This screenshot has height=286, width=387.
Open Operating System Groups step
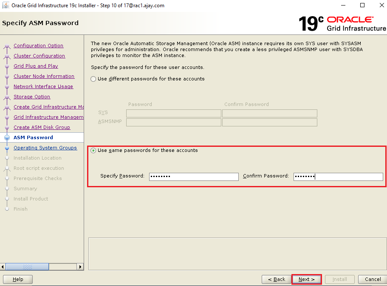coord(45,148)
